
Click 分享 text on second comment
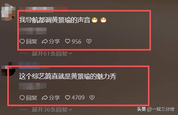(x=54, y=98)
